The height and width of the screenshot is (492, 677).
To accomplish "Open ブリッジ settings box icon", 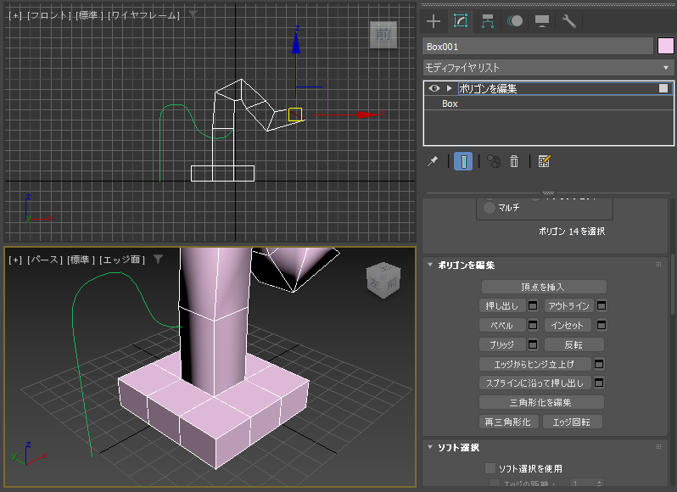I will tap(533, 344).
